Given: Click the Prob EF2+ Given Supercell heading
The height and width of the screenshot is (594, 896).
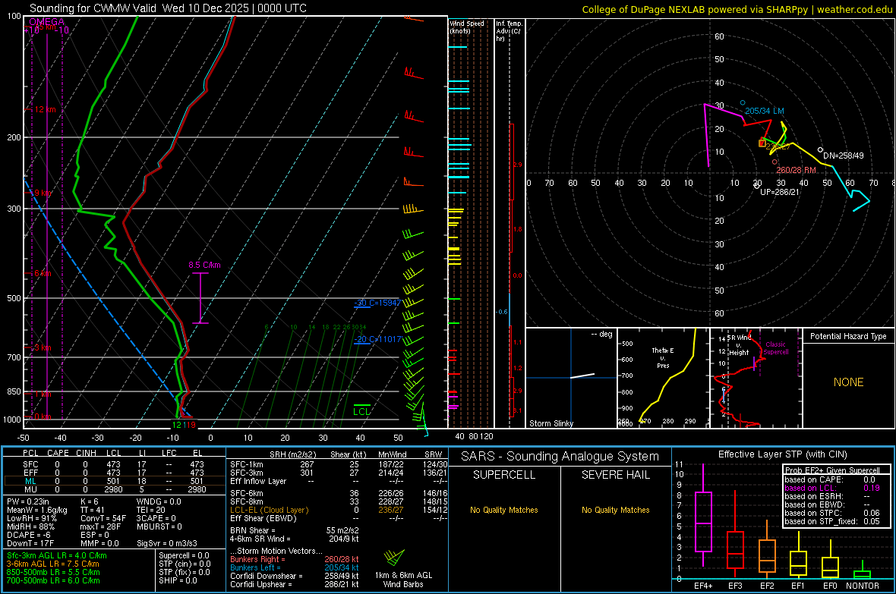Looking at the screenshot, I should 832,470.
